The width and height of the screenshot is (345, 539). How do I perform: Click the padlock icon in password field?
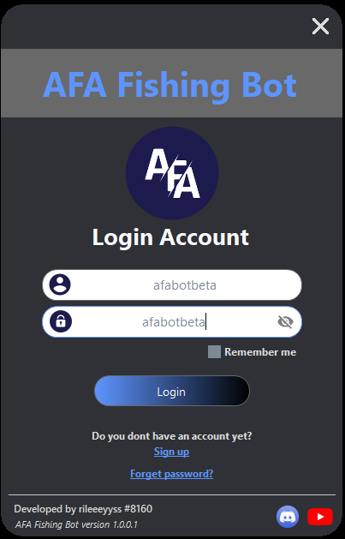pyautogui.click(x=61, y=321)
